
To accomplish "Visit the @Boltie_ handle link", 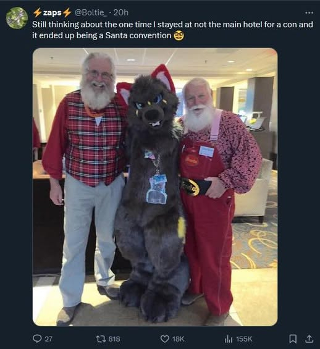I will tap(91, 13).
